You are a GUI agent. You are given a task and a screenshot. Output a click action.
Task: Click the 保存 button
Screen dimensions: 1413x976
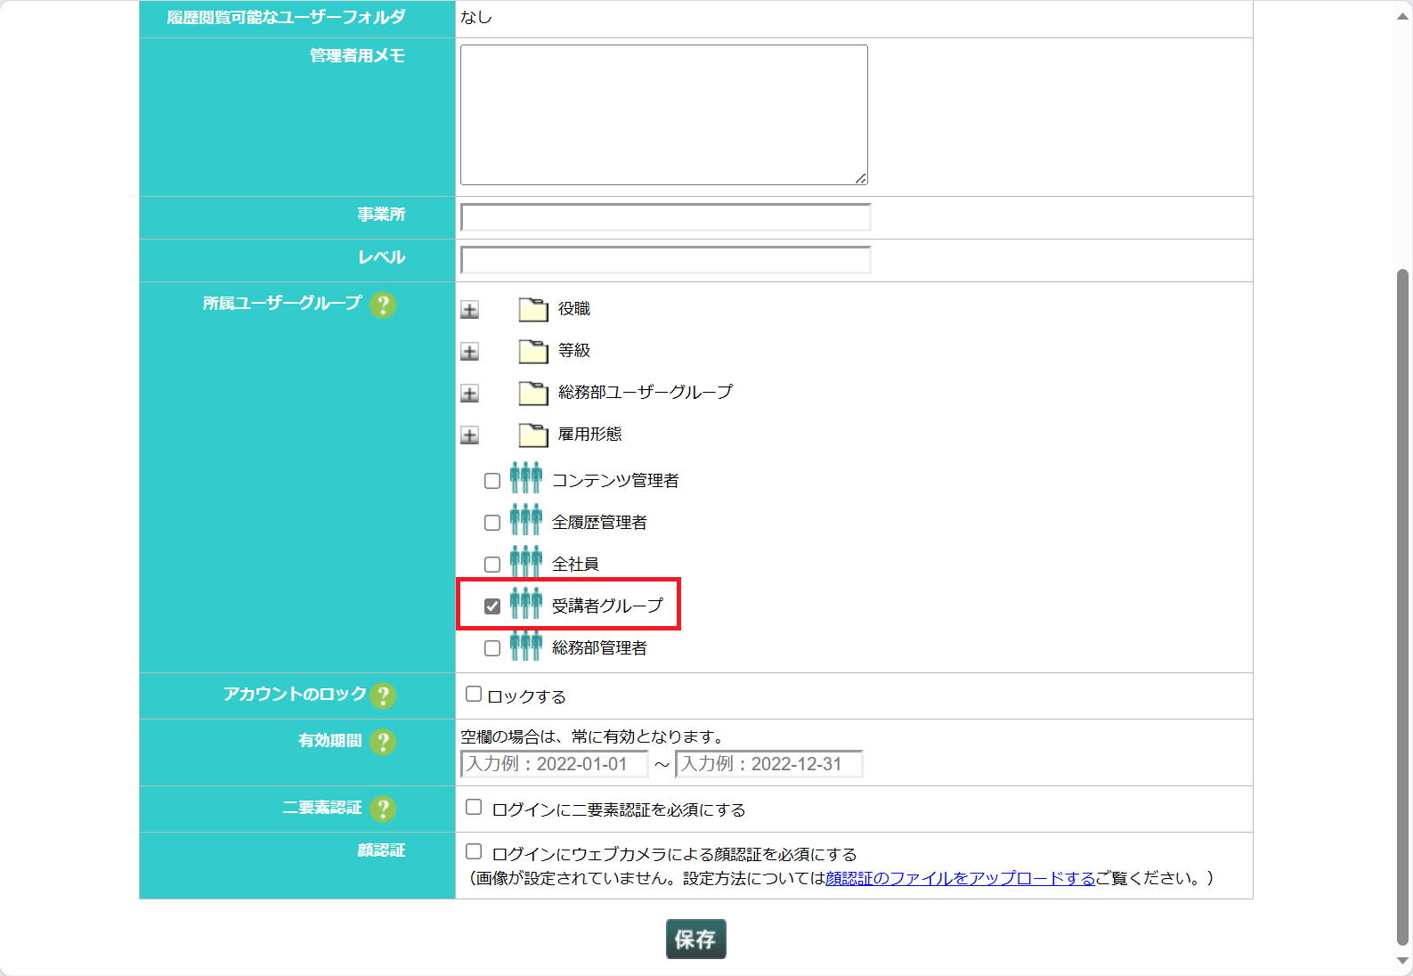[696, 939]
